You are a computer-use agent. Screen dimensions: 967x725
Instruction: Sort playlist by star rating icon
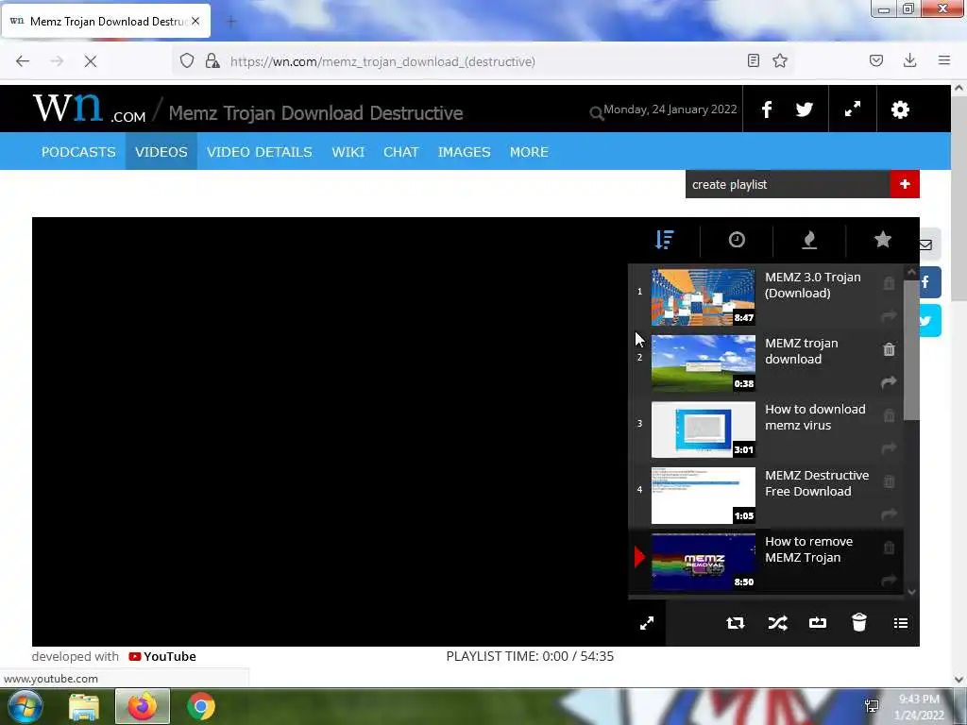coord(883,239)
